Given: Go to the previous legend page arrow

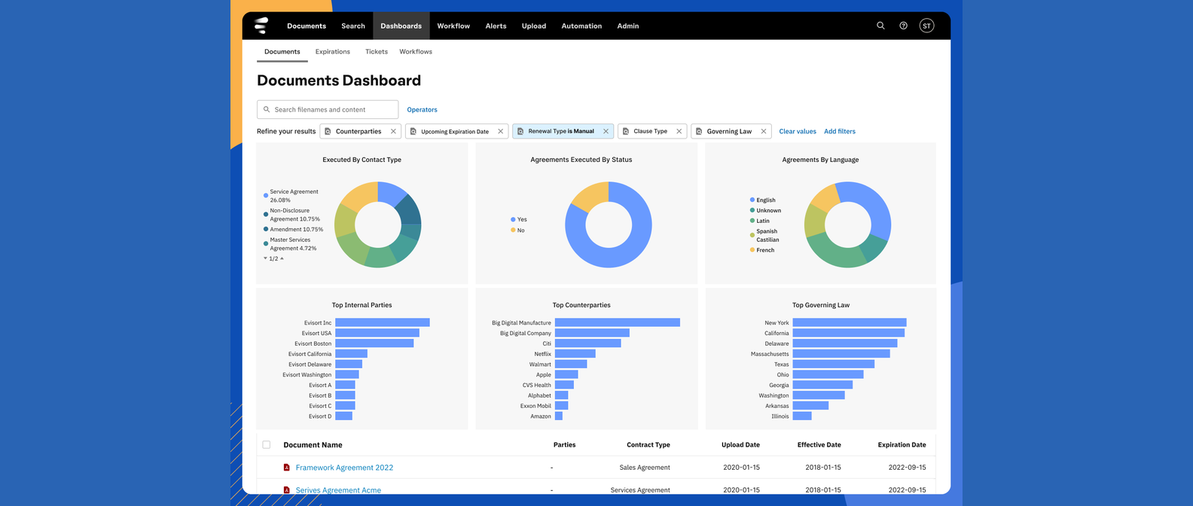Looking at the screenshot, I should click(x=282, y=258).
